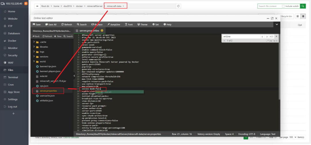Click the Security shield icon in sidebar
Screen dimensions: 311x145
5,55
